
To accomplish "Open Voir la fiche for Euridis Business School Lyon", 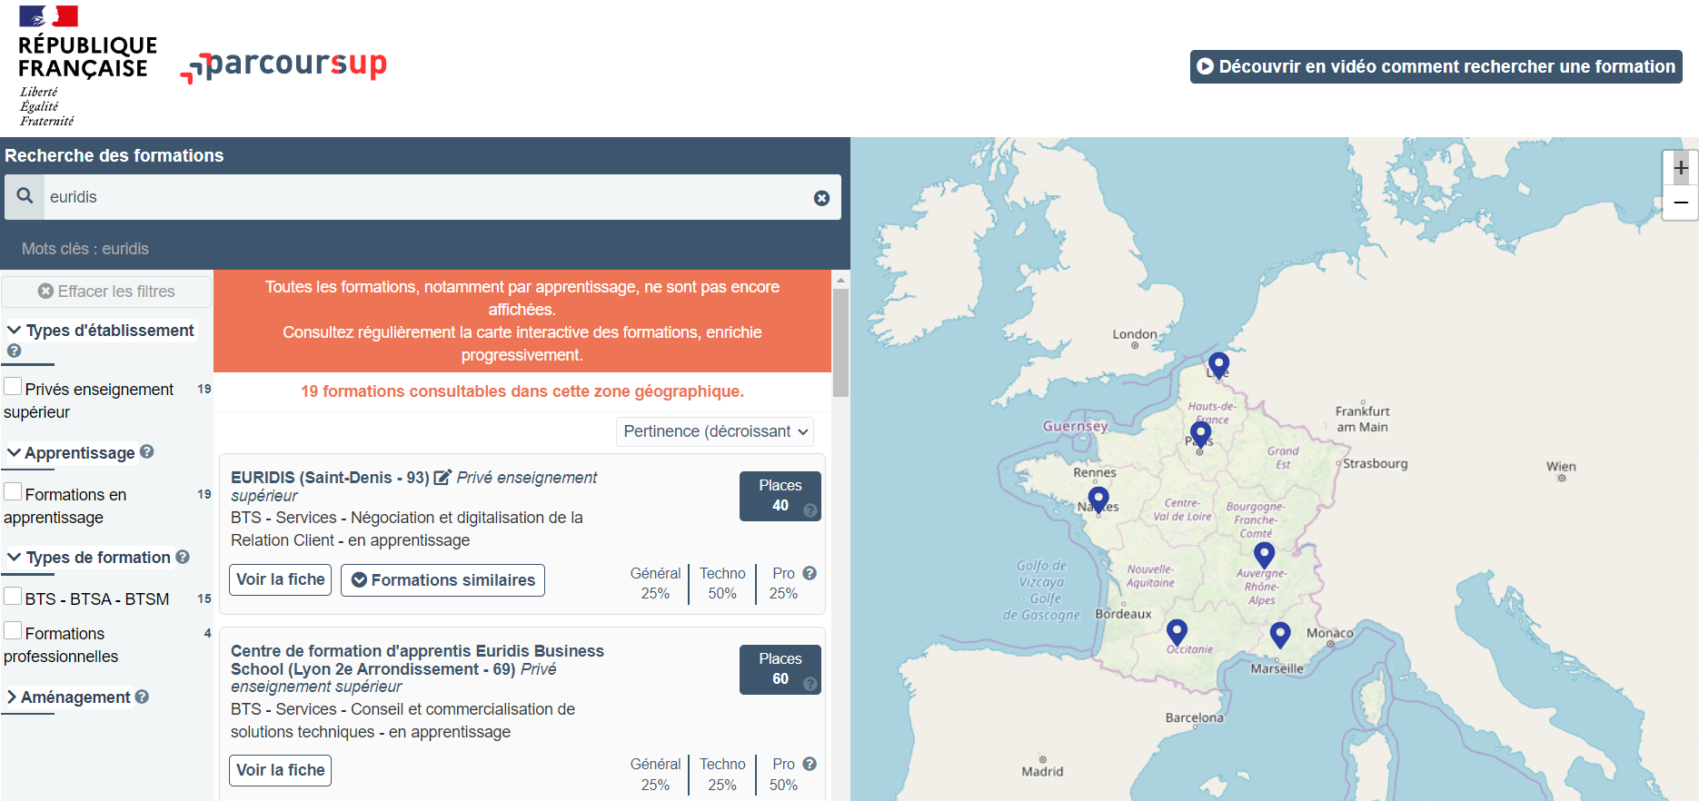I will tap(280, 770).
